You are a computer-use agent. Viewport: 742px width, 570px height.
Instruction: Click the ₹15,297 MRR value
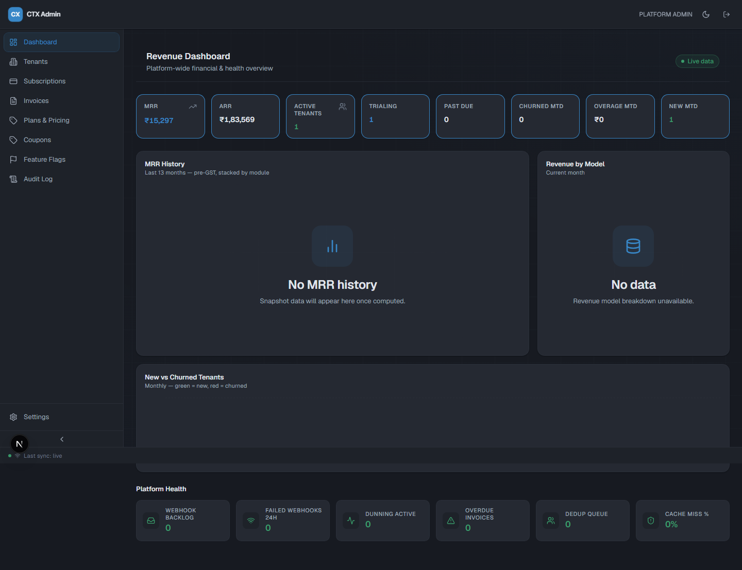(159, 120)
